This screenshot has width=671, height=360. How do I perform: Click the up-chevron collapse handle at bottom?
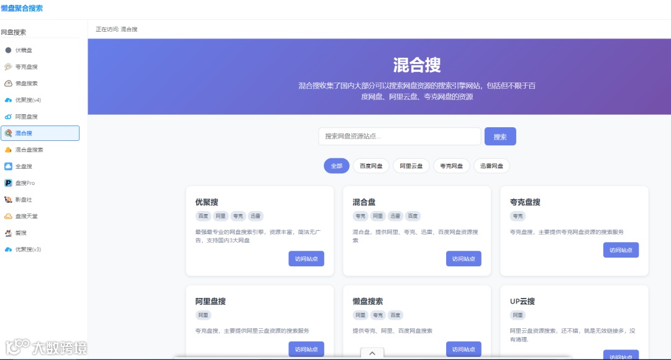[x=372, y=353]
